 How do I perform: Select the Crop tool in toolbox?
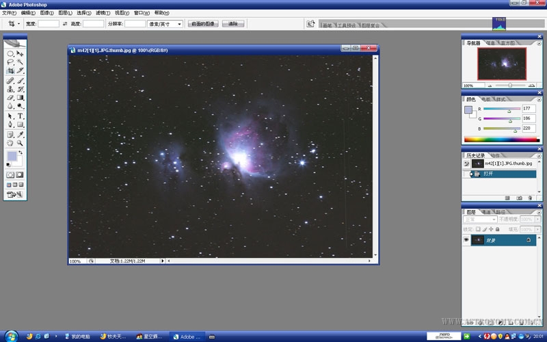pos(10,70)
